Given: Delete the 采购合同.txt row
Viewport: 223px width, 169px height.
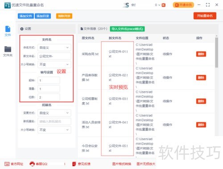Looking at the screenshot, I should pyautogui.click(x=201, y=54).
